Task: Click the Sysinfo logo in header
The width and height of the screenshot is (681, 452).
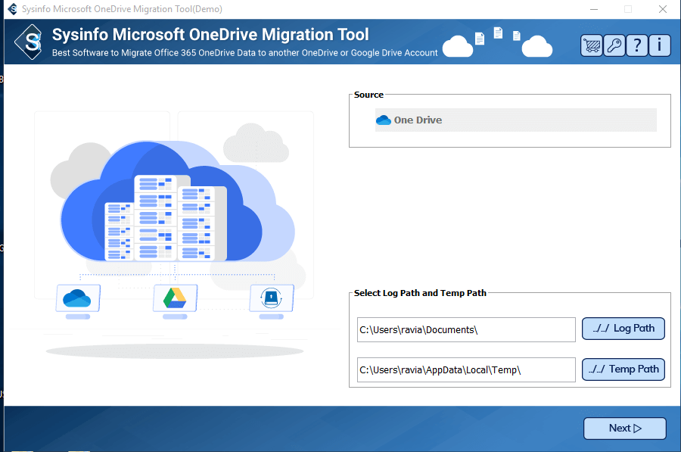Action: (x=28, y=42)
